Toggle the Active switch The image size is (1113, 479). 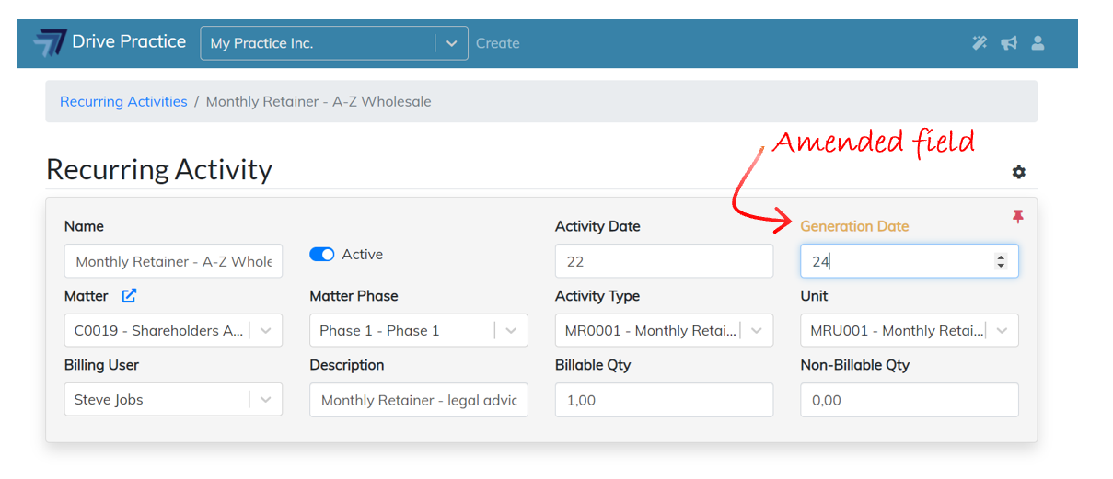pos(322,255)
